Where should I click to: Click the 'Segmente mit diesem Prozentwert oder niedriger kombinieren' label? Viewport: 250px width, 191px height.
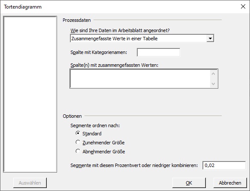pyautogui.click(x=134, y=165)
